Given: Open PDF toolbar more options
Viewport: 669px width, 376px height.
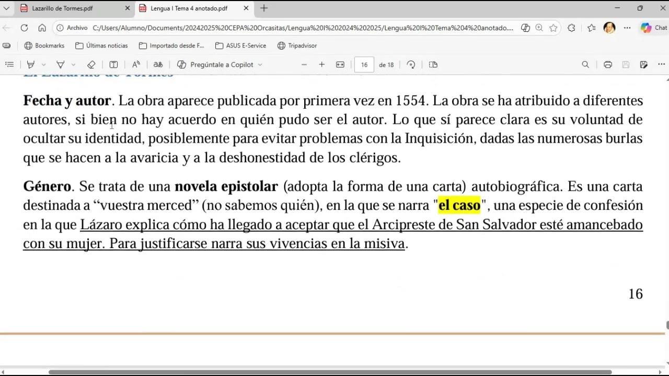Looking at the screenshot, I should click(x=662, y=65).
